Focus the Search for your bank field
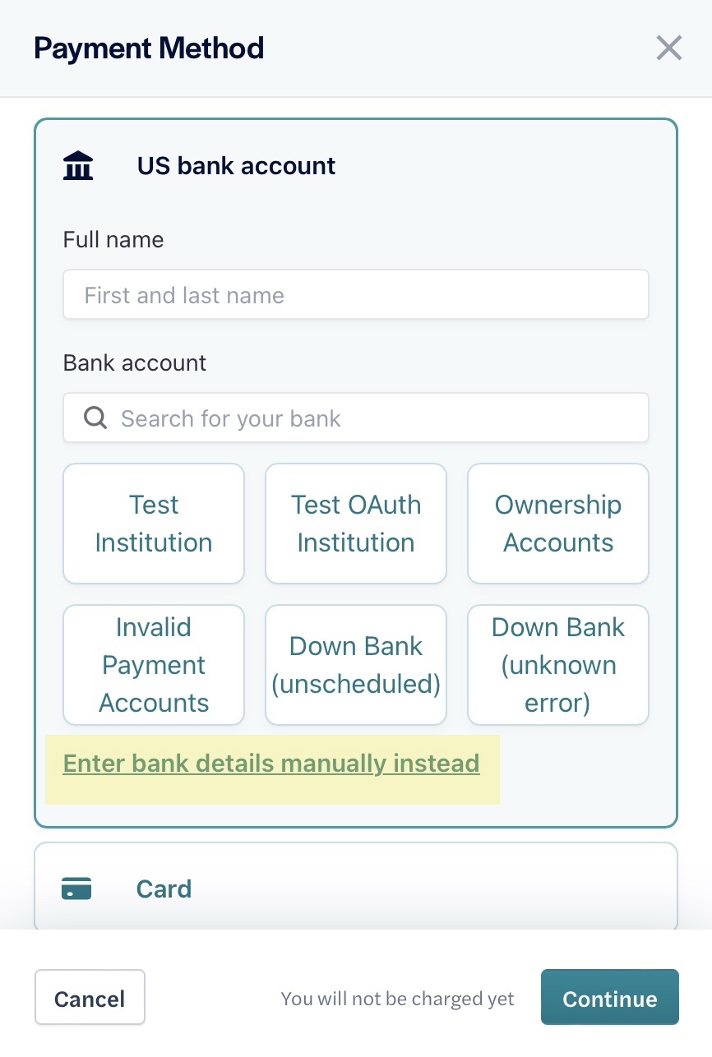 coord(355,418)
